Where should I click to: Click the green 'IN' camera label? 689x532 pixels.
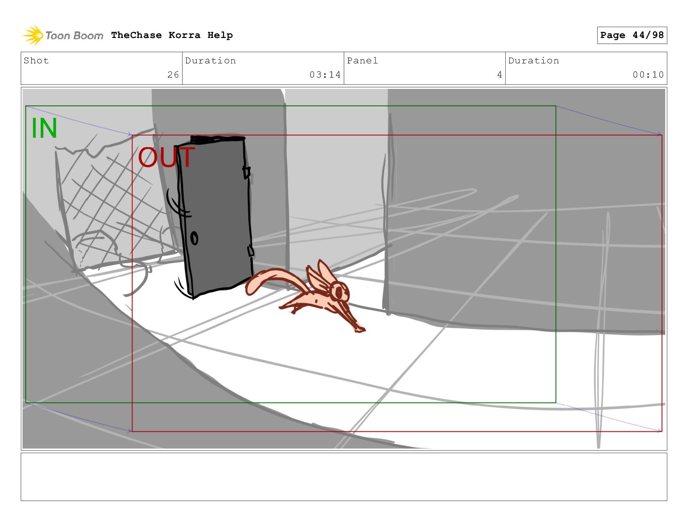coord(44,128)
